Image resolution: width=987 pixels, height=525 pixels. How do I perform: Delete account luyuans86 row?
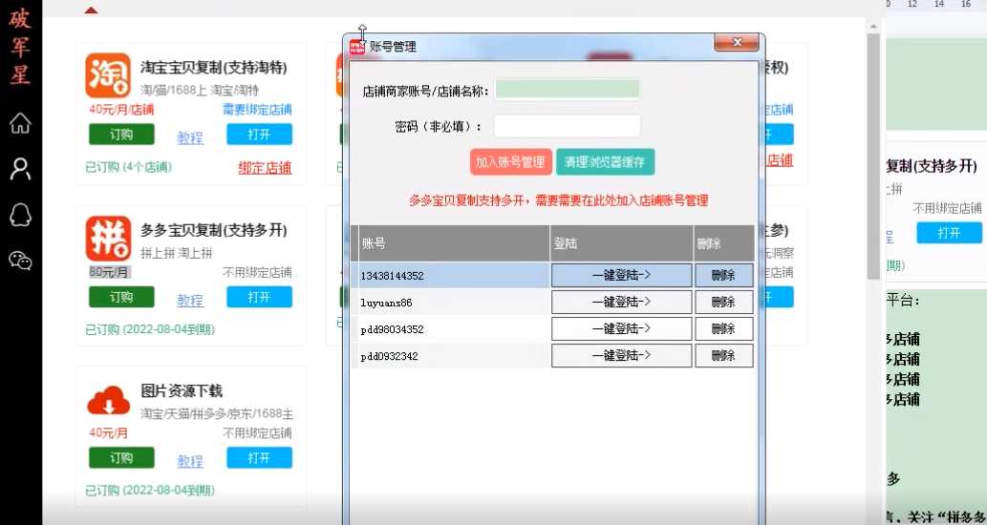point(724,303)
